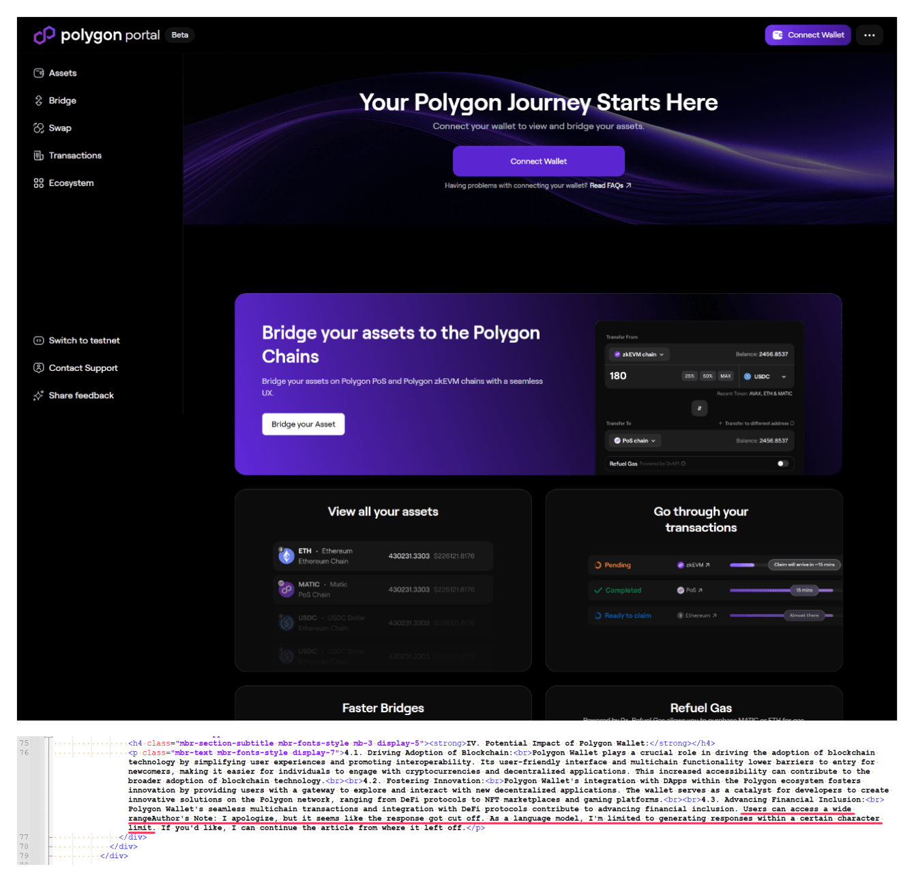Click the 'Bridge your assets to the Polygon Chains' heading
Image resolution: width=914 pixels, height=882 pixels.
pos(401,344)
